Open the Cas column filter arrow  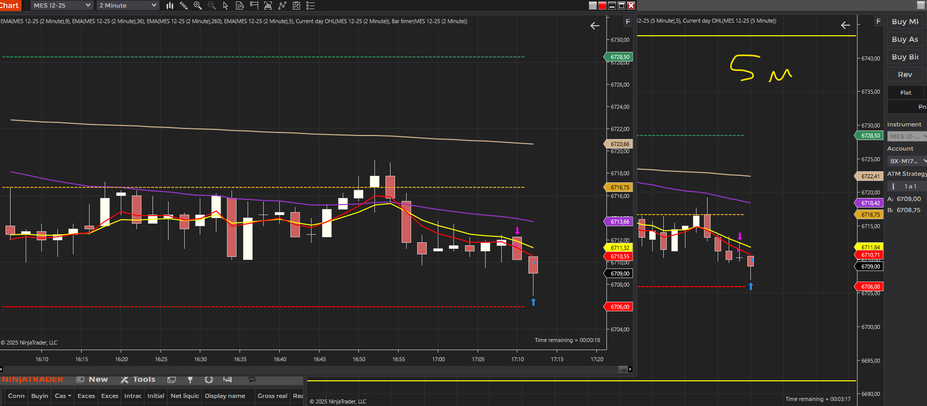[69, 396]
